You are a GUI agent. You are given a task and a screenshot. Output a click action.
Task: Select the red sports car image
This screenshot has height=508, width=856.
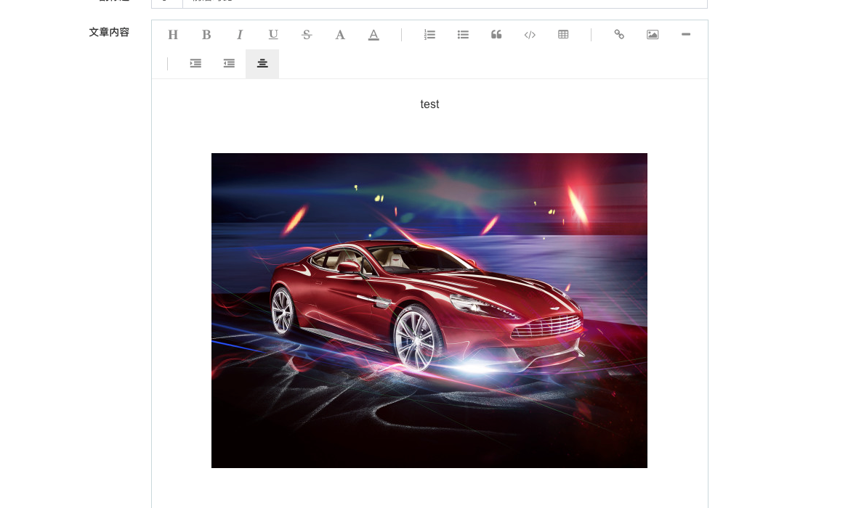[x=429, y=310]
